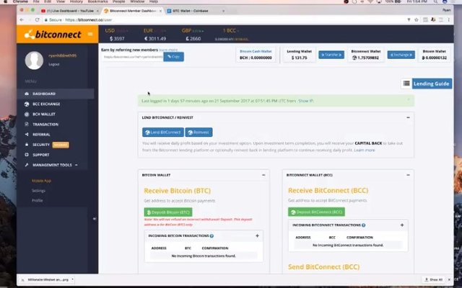Screen dimensions: 462x288
Task: Close the downloads bar
Action: pos(449,279)
